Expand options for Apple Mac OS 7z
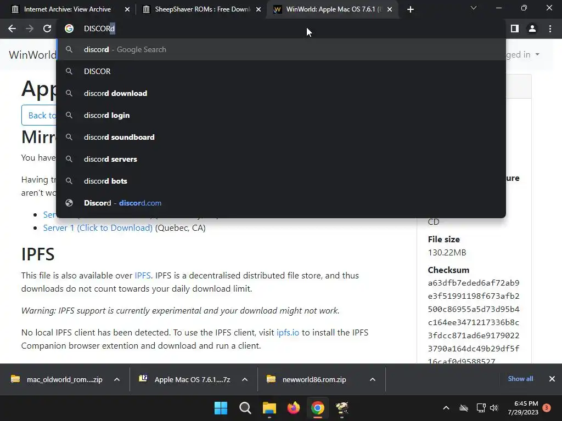The height and width of the screenshot is (421, 562). pos(245,379)
